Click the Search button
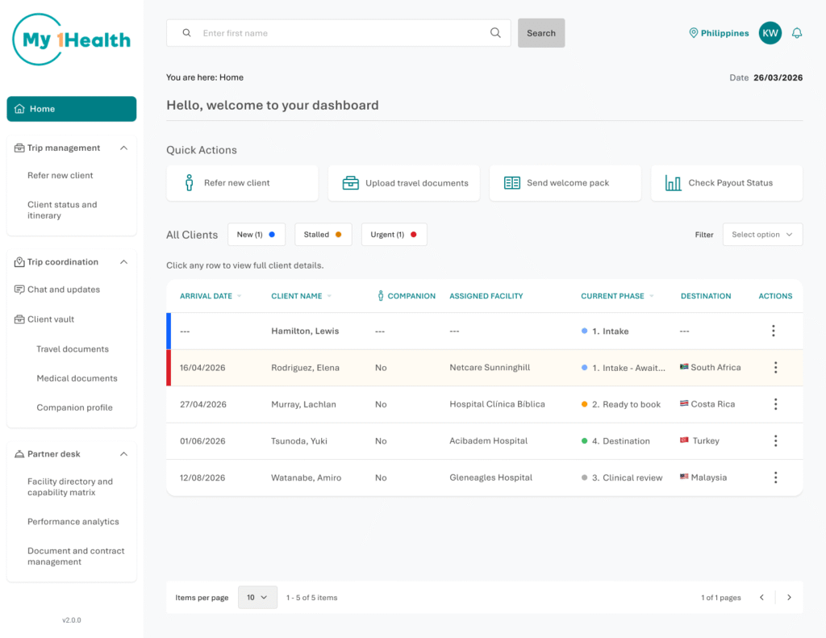Image resolution: width=826 pixels, height=638 pixels. 541,33
